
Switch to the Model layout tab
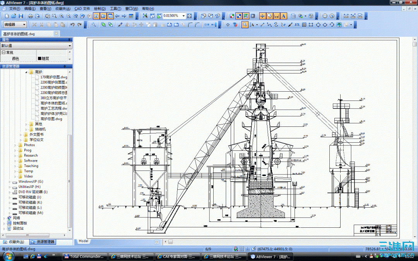84,241
